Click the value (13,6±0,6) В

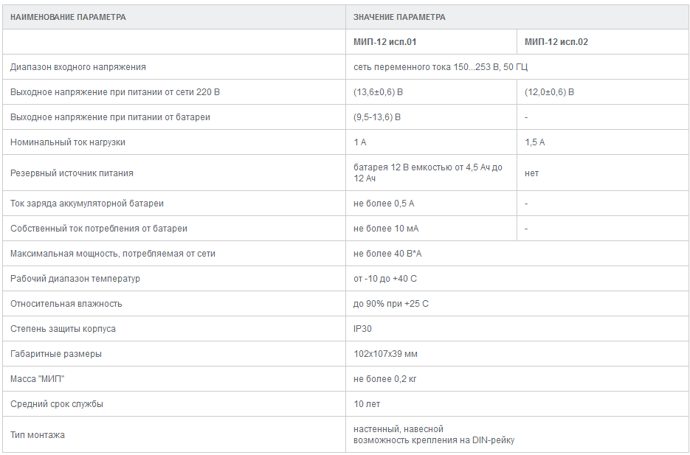(378, 92)
